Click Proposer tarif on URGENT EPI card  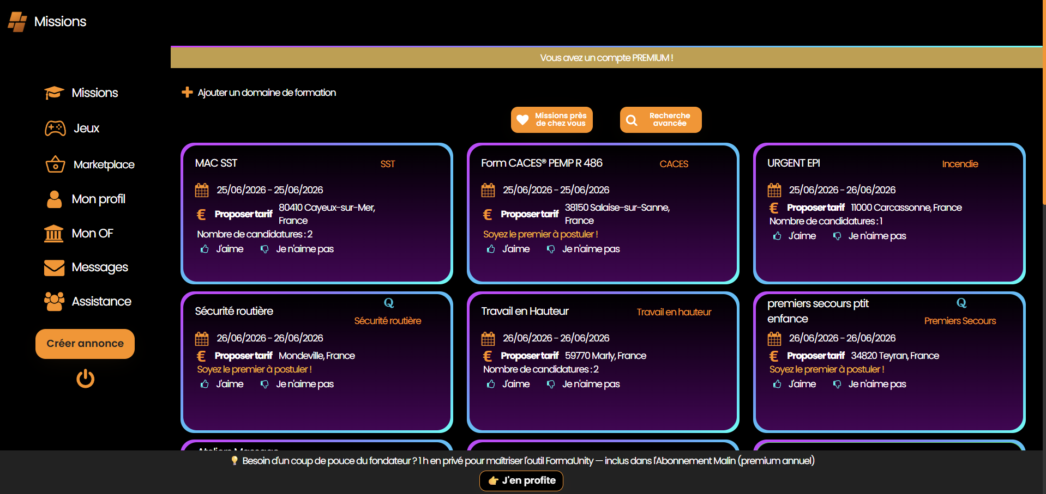pyautogui.click(x=816, y=208)
